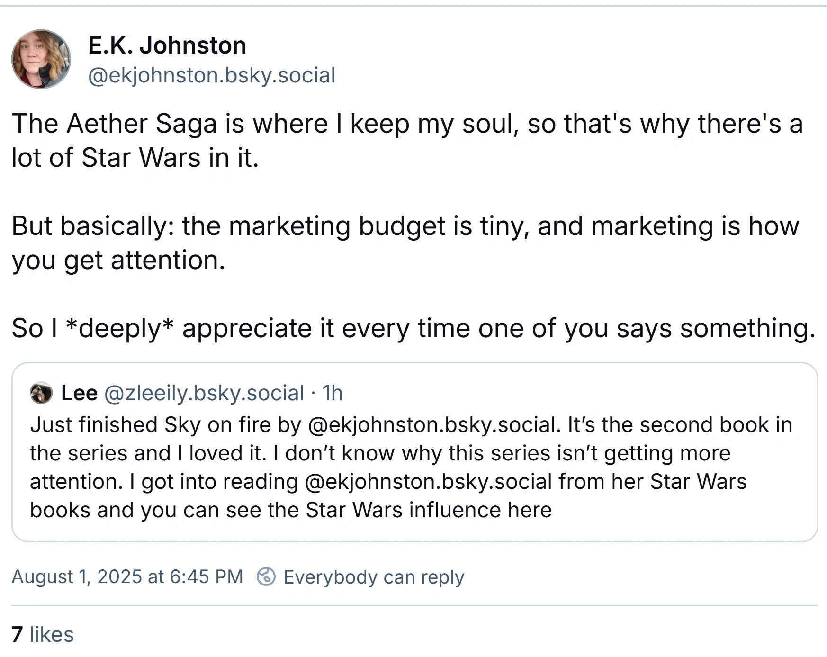Screen dimensions: 827x657
Task: Visit @ekjohnston.bsky.social handle under author name
Action: [212, 75]
